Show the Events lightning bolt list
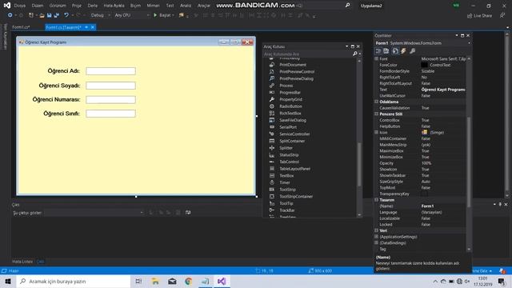The height and width of the screenshot is (288, 512). [403, 51]
